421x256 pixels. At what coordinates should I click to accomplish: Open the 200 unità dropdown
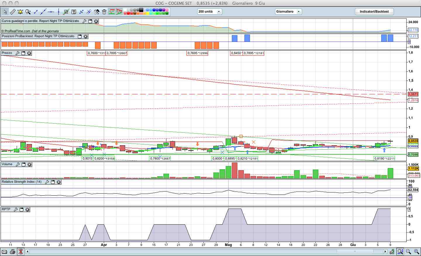(x=210, y=12)
